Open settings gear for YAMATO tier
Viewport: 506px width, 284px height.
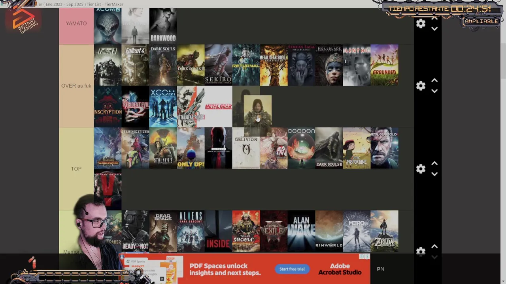[421, 24]
